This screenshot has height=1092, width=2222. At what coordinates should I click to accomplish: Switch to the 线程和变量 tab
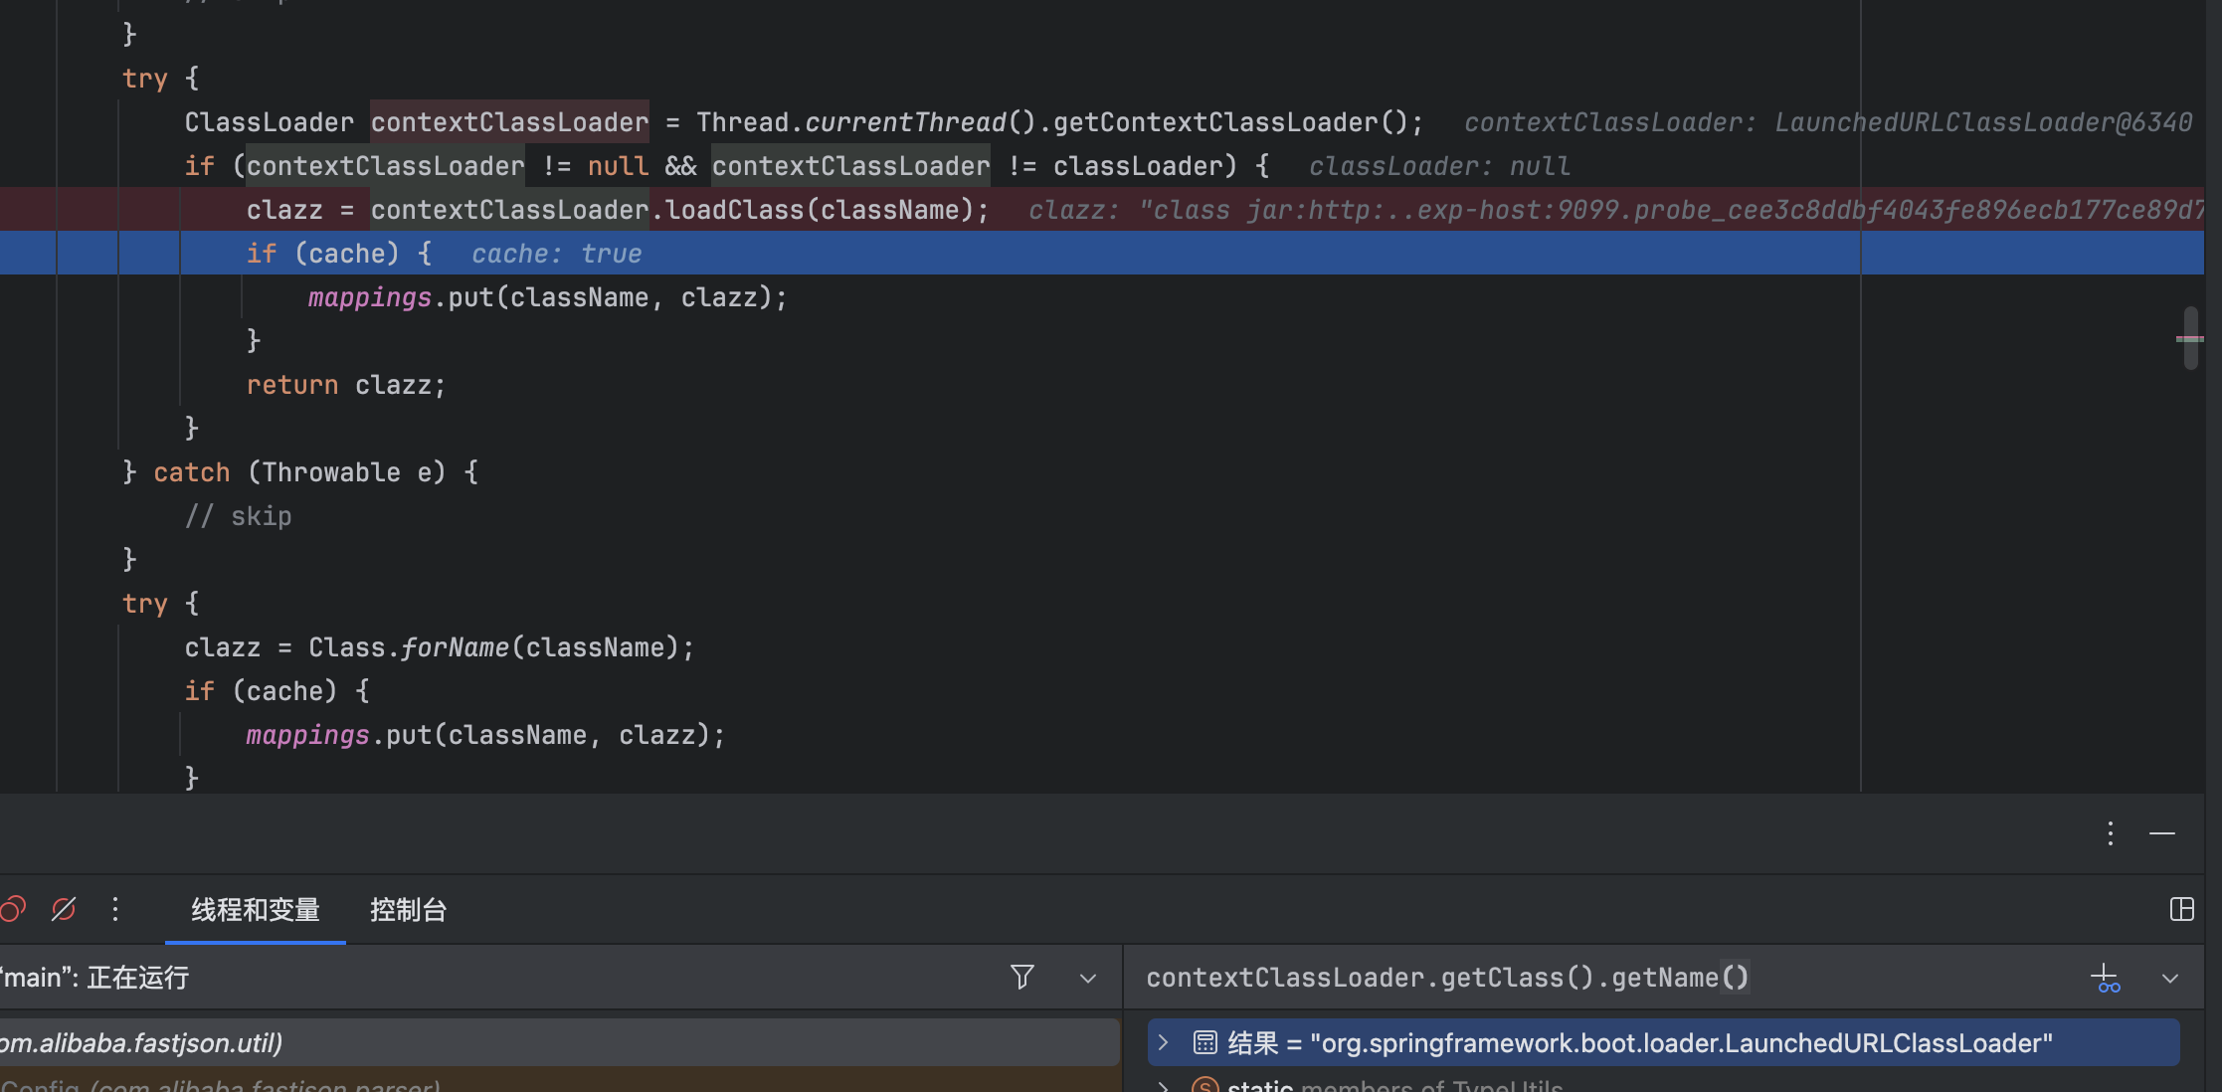pos(256,910)
